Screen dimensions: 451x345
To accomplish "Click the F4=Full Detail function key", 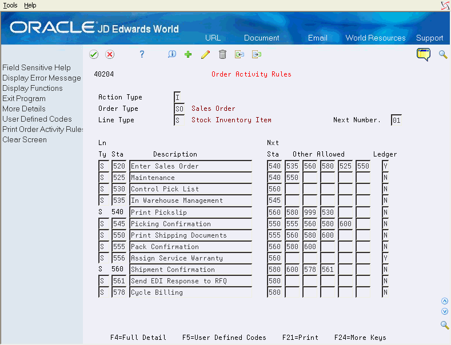I will (x=138, y=337).
